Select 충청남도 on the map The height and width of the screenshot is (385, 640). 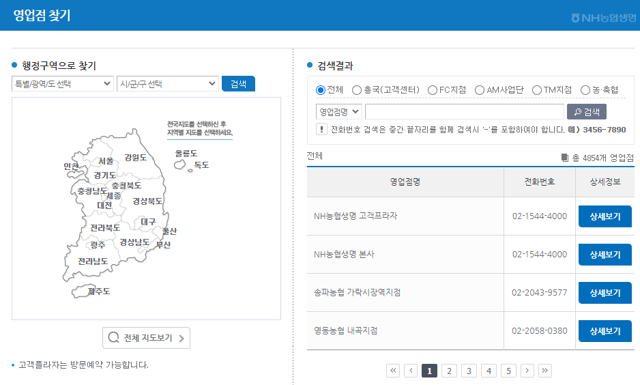(x=92, y=191)
